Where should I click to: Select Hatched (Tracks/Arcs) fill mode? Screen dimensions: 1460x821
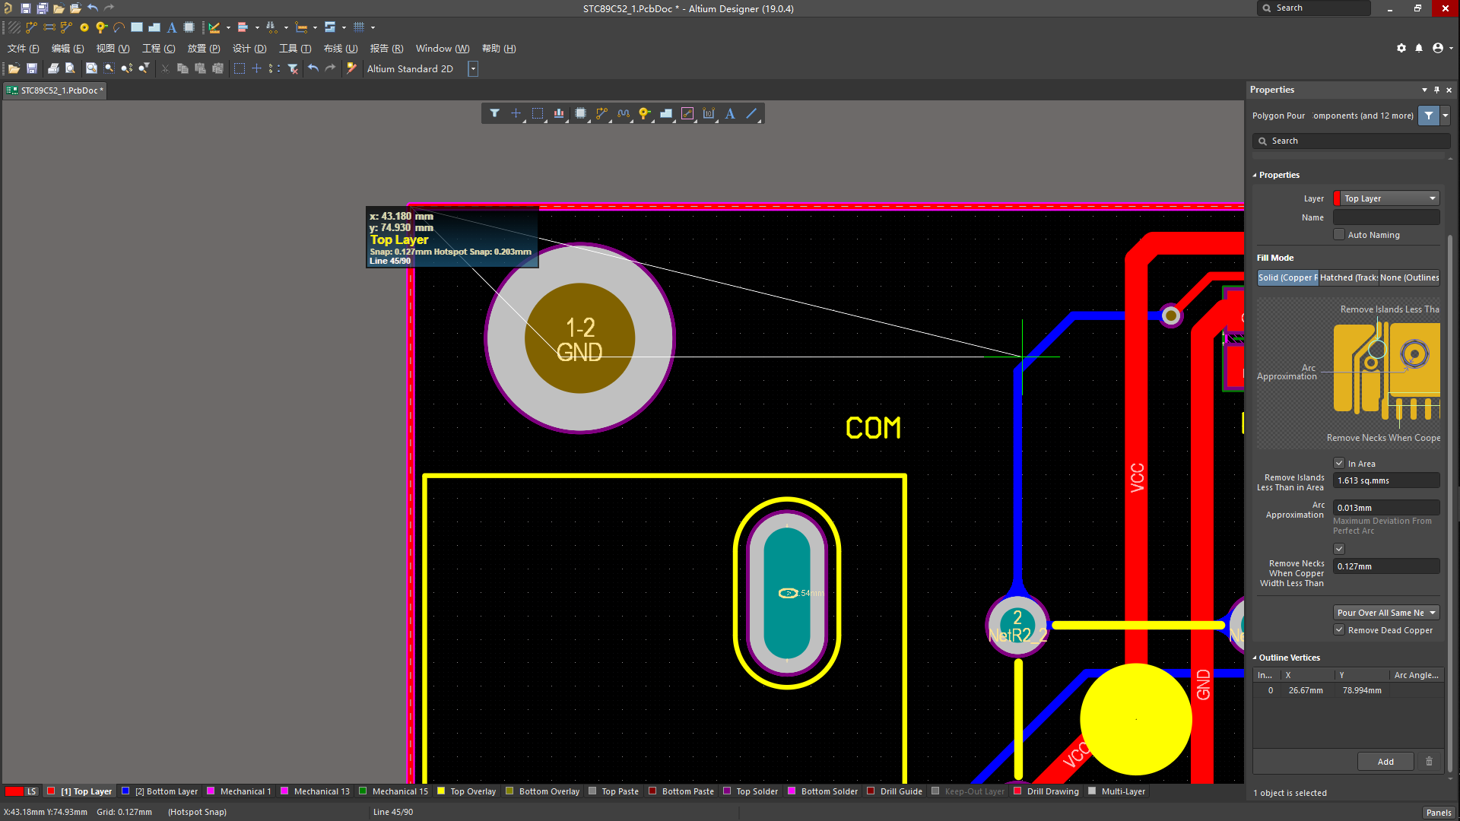(x=1348, y=277)
